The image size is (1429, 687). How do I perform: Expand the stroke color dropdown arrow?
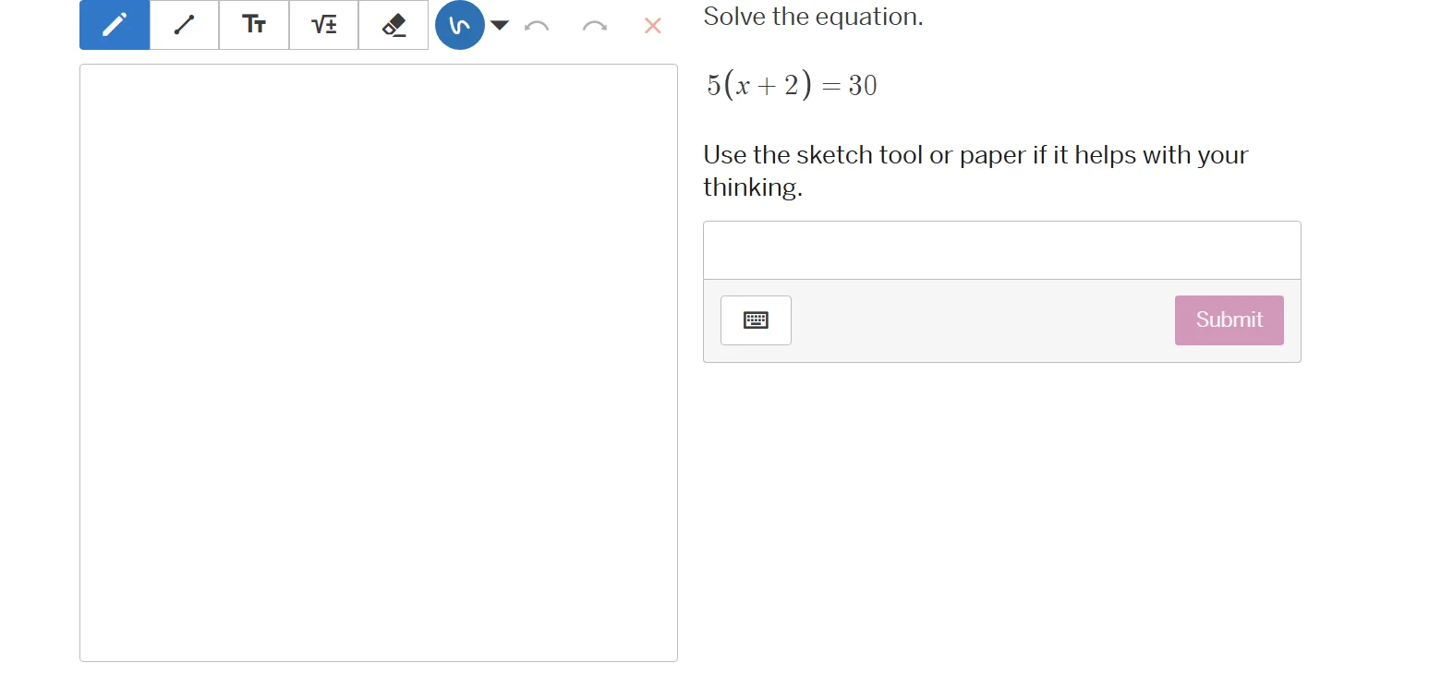tap(499, 25)
